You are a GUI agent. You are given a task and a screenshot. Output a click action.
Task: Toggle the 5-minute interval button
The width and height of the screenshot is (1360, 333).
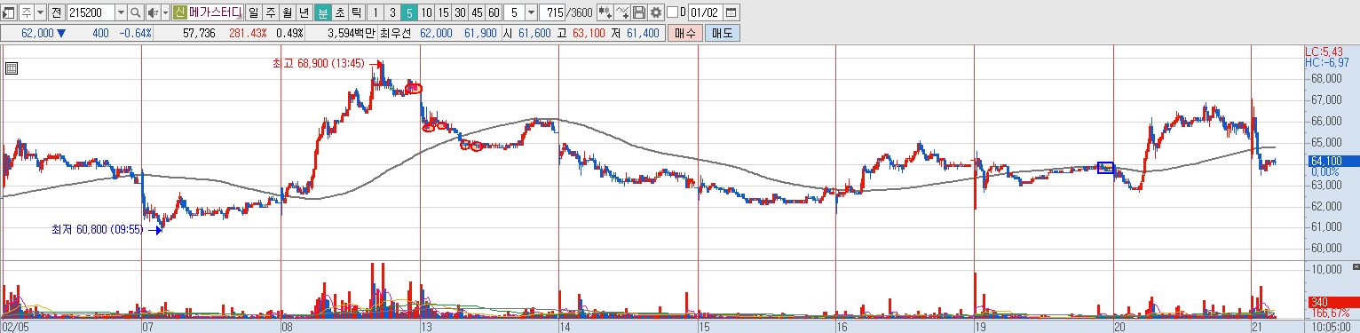408,12
